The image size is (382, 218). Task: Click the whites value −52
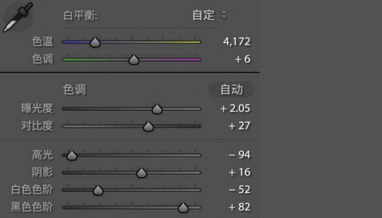240,190
